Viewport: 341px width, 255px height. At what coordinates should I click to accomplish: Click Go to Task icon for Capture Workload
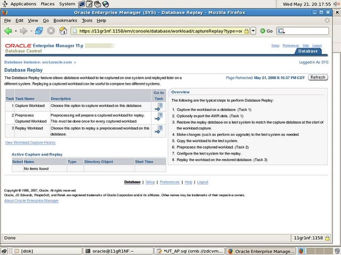point(159,107)
